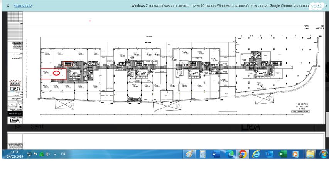This screenshot has height=185, width=329.
Task: Launch Excel from the taskbar
Action: click(283, 154)
